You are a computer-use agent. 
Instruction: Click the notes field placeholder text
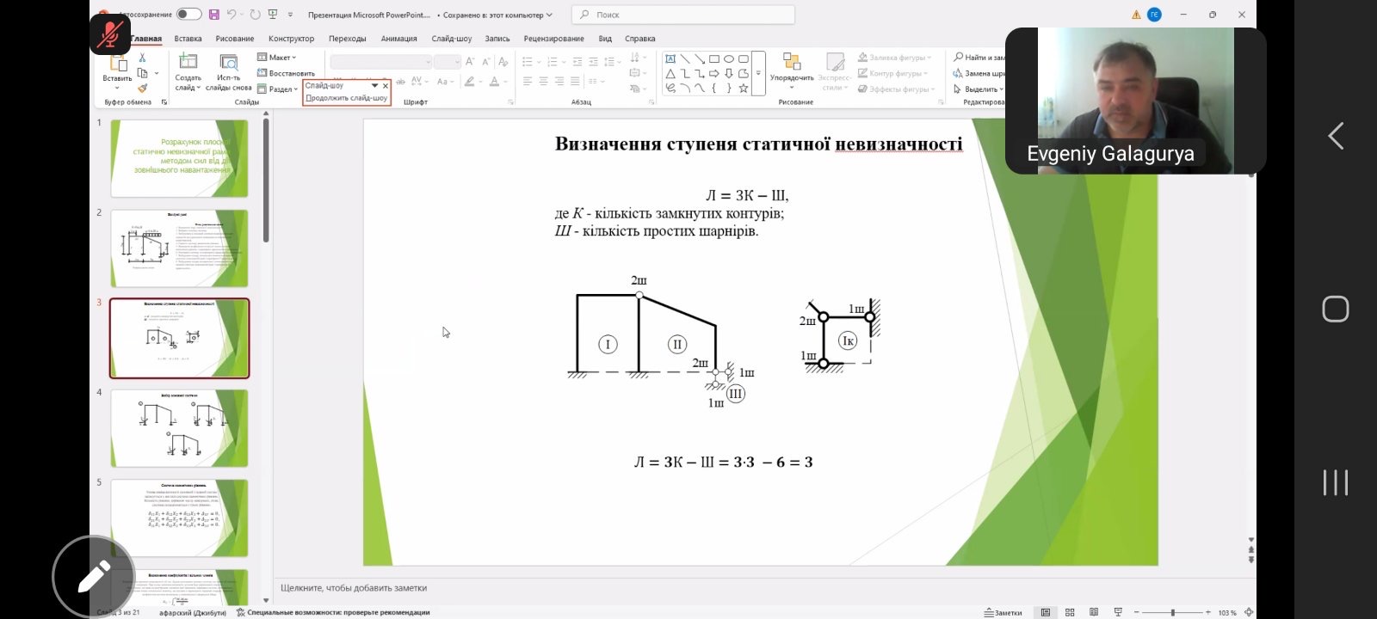354,588
